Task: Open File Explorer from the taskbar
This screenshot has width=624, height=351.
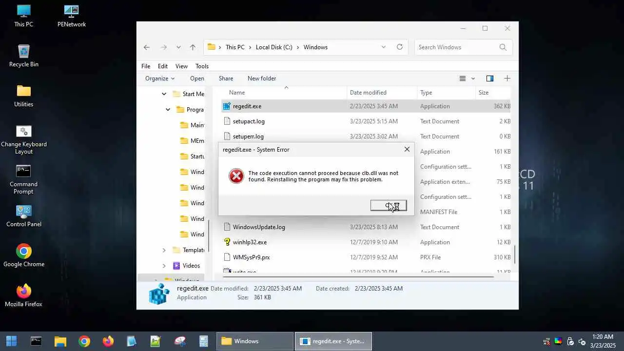Action: tap(60, 341)
